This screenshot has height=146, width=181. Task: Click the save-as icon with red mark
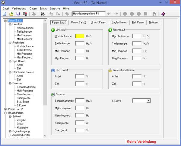[x=25, y=14]
